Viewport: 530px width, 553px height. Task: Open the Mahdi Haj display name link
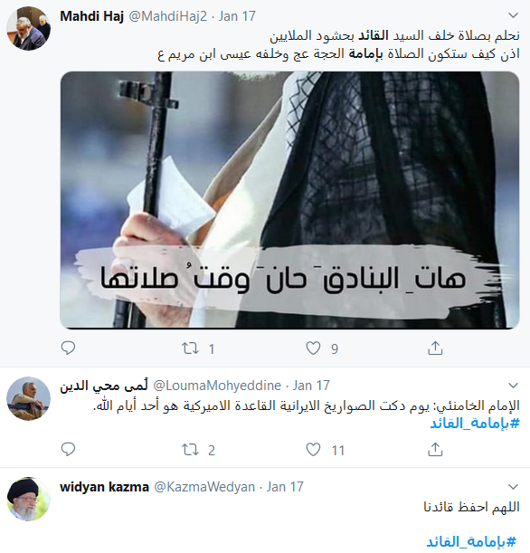pos(91,16)
